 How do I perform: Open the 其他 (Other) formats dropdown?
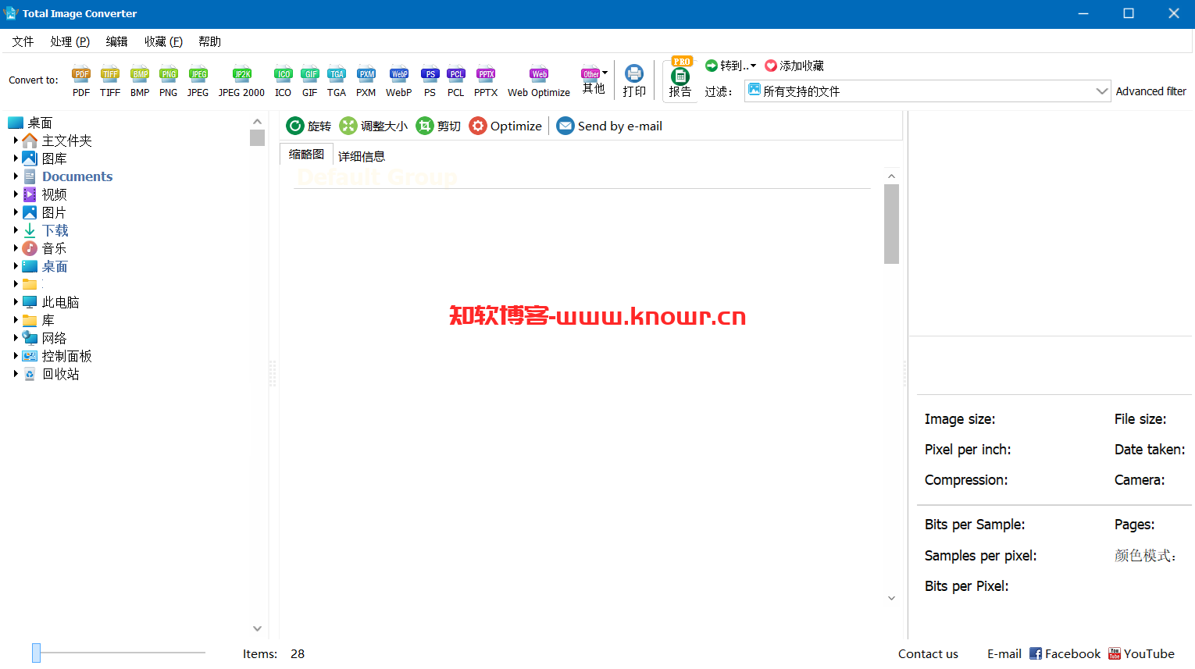(594, 80)
